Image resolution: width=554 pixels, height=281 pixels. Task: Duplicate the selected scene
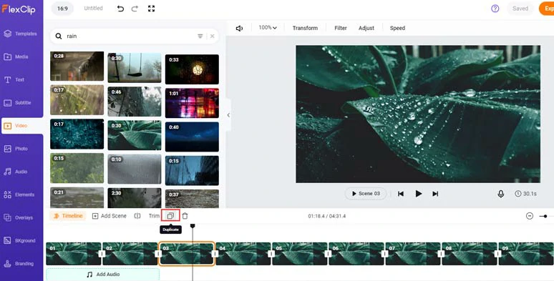point(170,216)
